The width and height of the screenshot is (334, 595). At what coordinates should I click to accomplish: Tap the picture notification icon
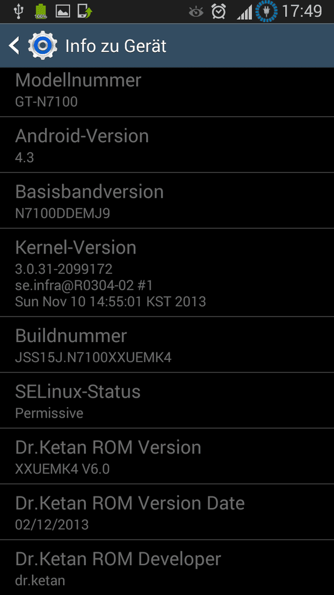pyautogui.click(x=63, y=12)
